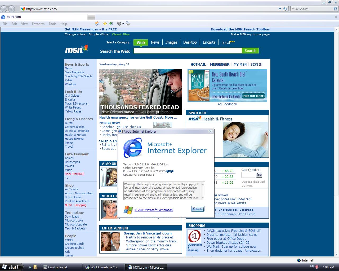Open the Tools menu
The height and width of the screenshot is (271, 339).
pos(52,24)
